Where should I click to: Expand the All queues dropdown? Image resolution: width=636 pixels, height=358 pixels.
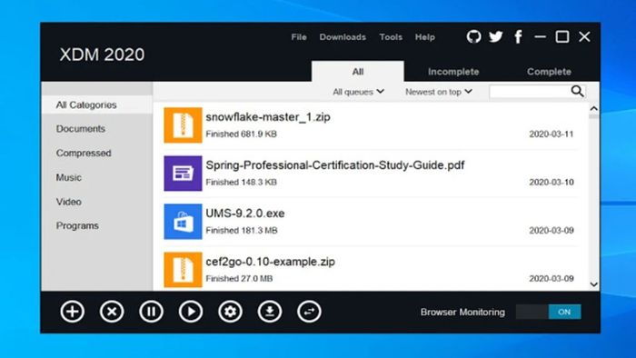(358, 92)
